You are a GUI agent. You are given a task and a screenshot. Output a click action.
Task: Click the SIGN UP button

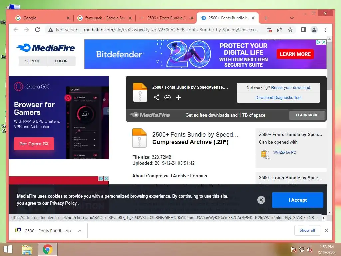pos(33,61)
